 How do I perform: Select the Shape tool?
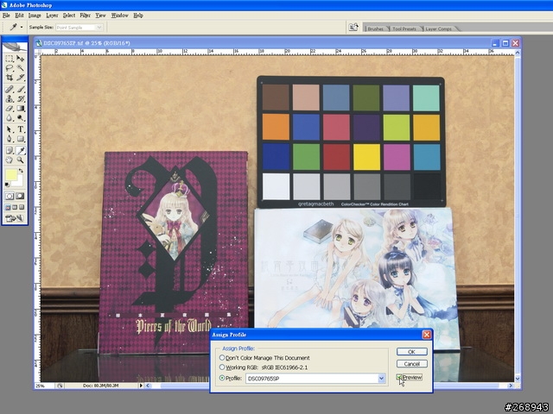coord(20,139)
